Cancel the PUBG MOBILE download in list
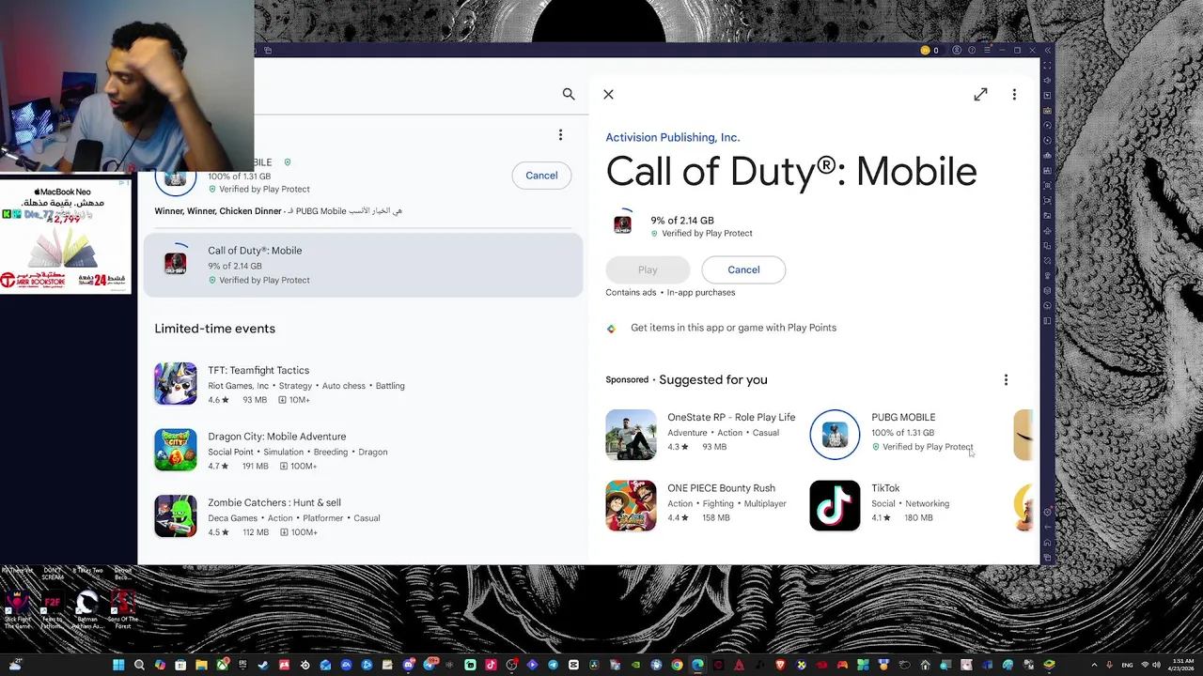Screen dimensions: 1203x676 [541, 176]
